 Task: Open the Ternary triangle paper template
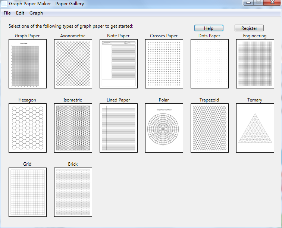click(255, 128)
